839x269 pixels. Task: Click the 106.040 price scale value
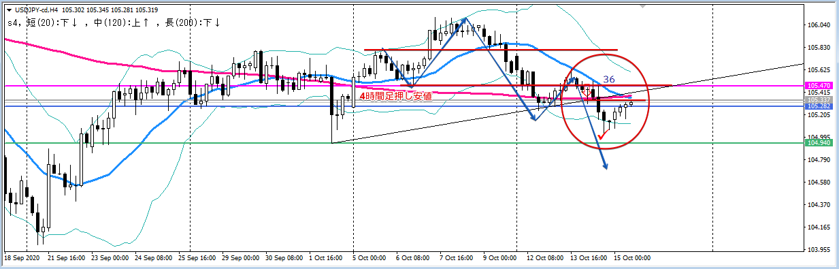pyautogui.click(x=819, y=25)
